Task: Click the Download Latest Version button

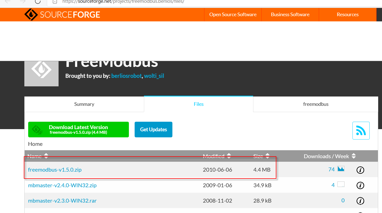Action: tap(79, 129)
